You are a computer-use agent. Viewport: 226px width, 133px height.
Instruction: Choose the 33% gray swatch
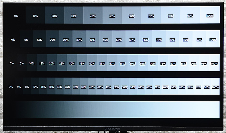(79, 40)
